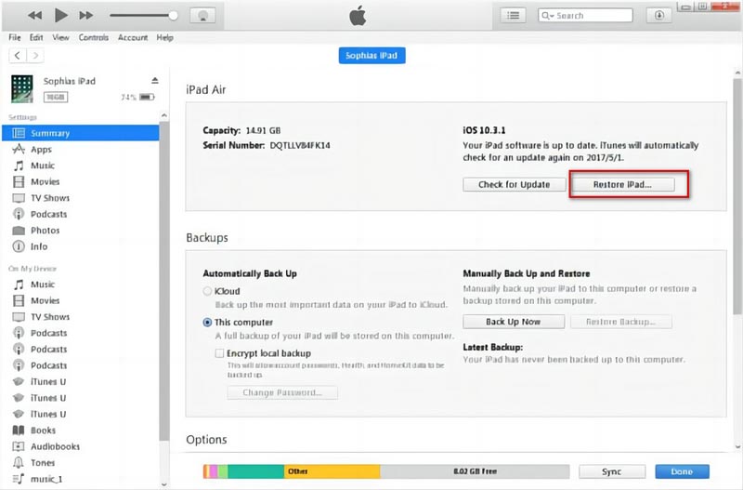
Task: Open the Edit menu
Action: tap(36, 37)
